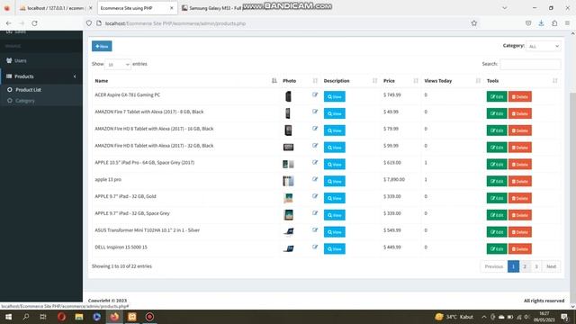Click the taskbar clock and date
This screenshot has width=576, height=324.
[x=544, y=317]
